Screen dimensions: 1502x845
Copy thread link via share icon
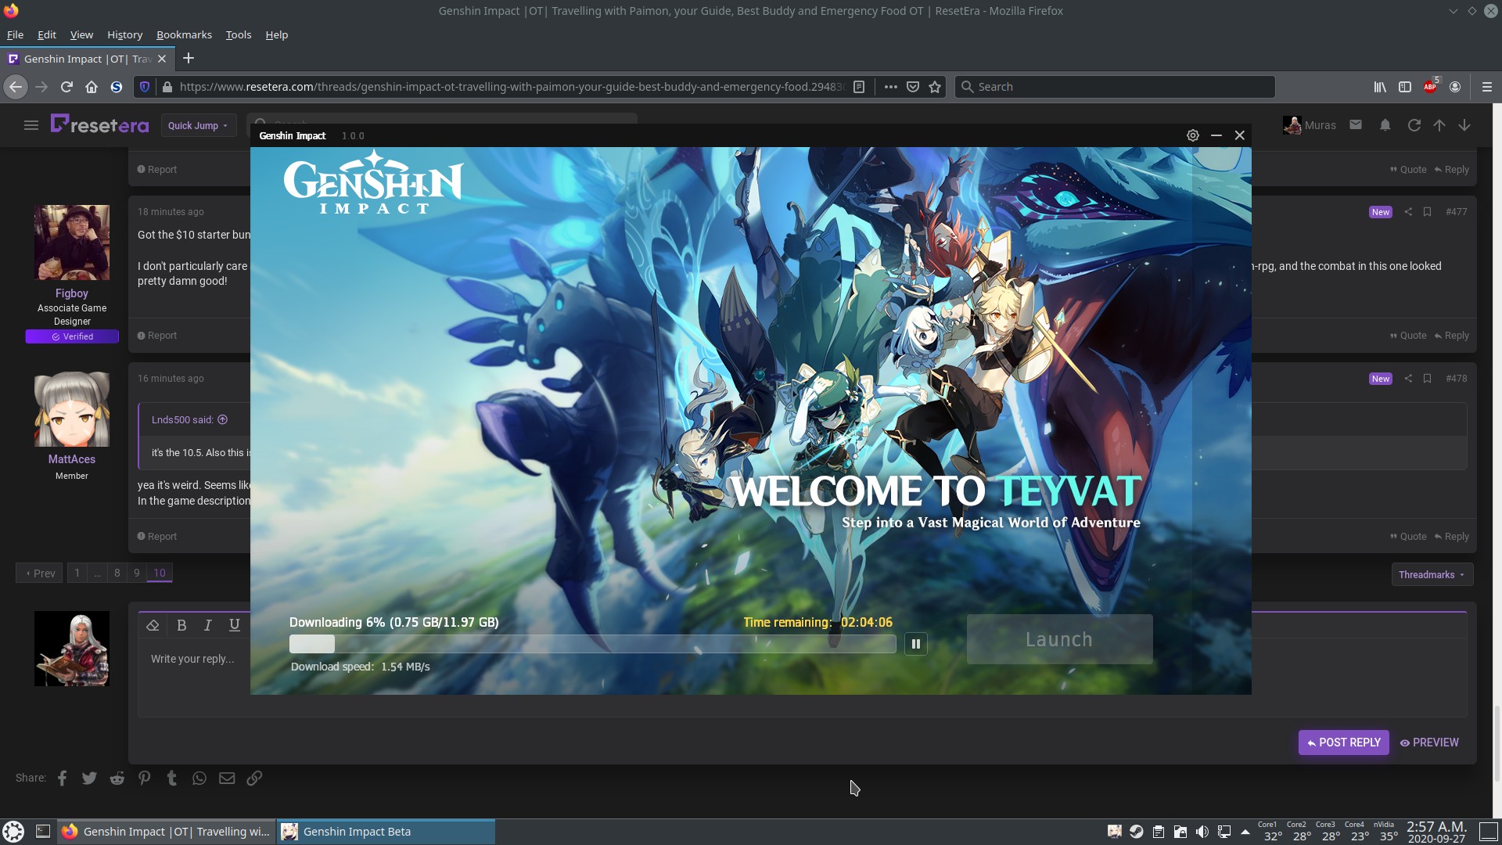click(x=254, y=778)
